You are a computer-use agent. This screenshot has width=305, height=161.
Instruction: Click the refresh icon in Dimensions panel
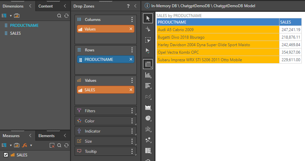(x=66, y=16)
